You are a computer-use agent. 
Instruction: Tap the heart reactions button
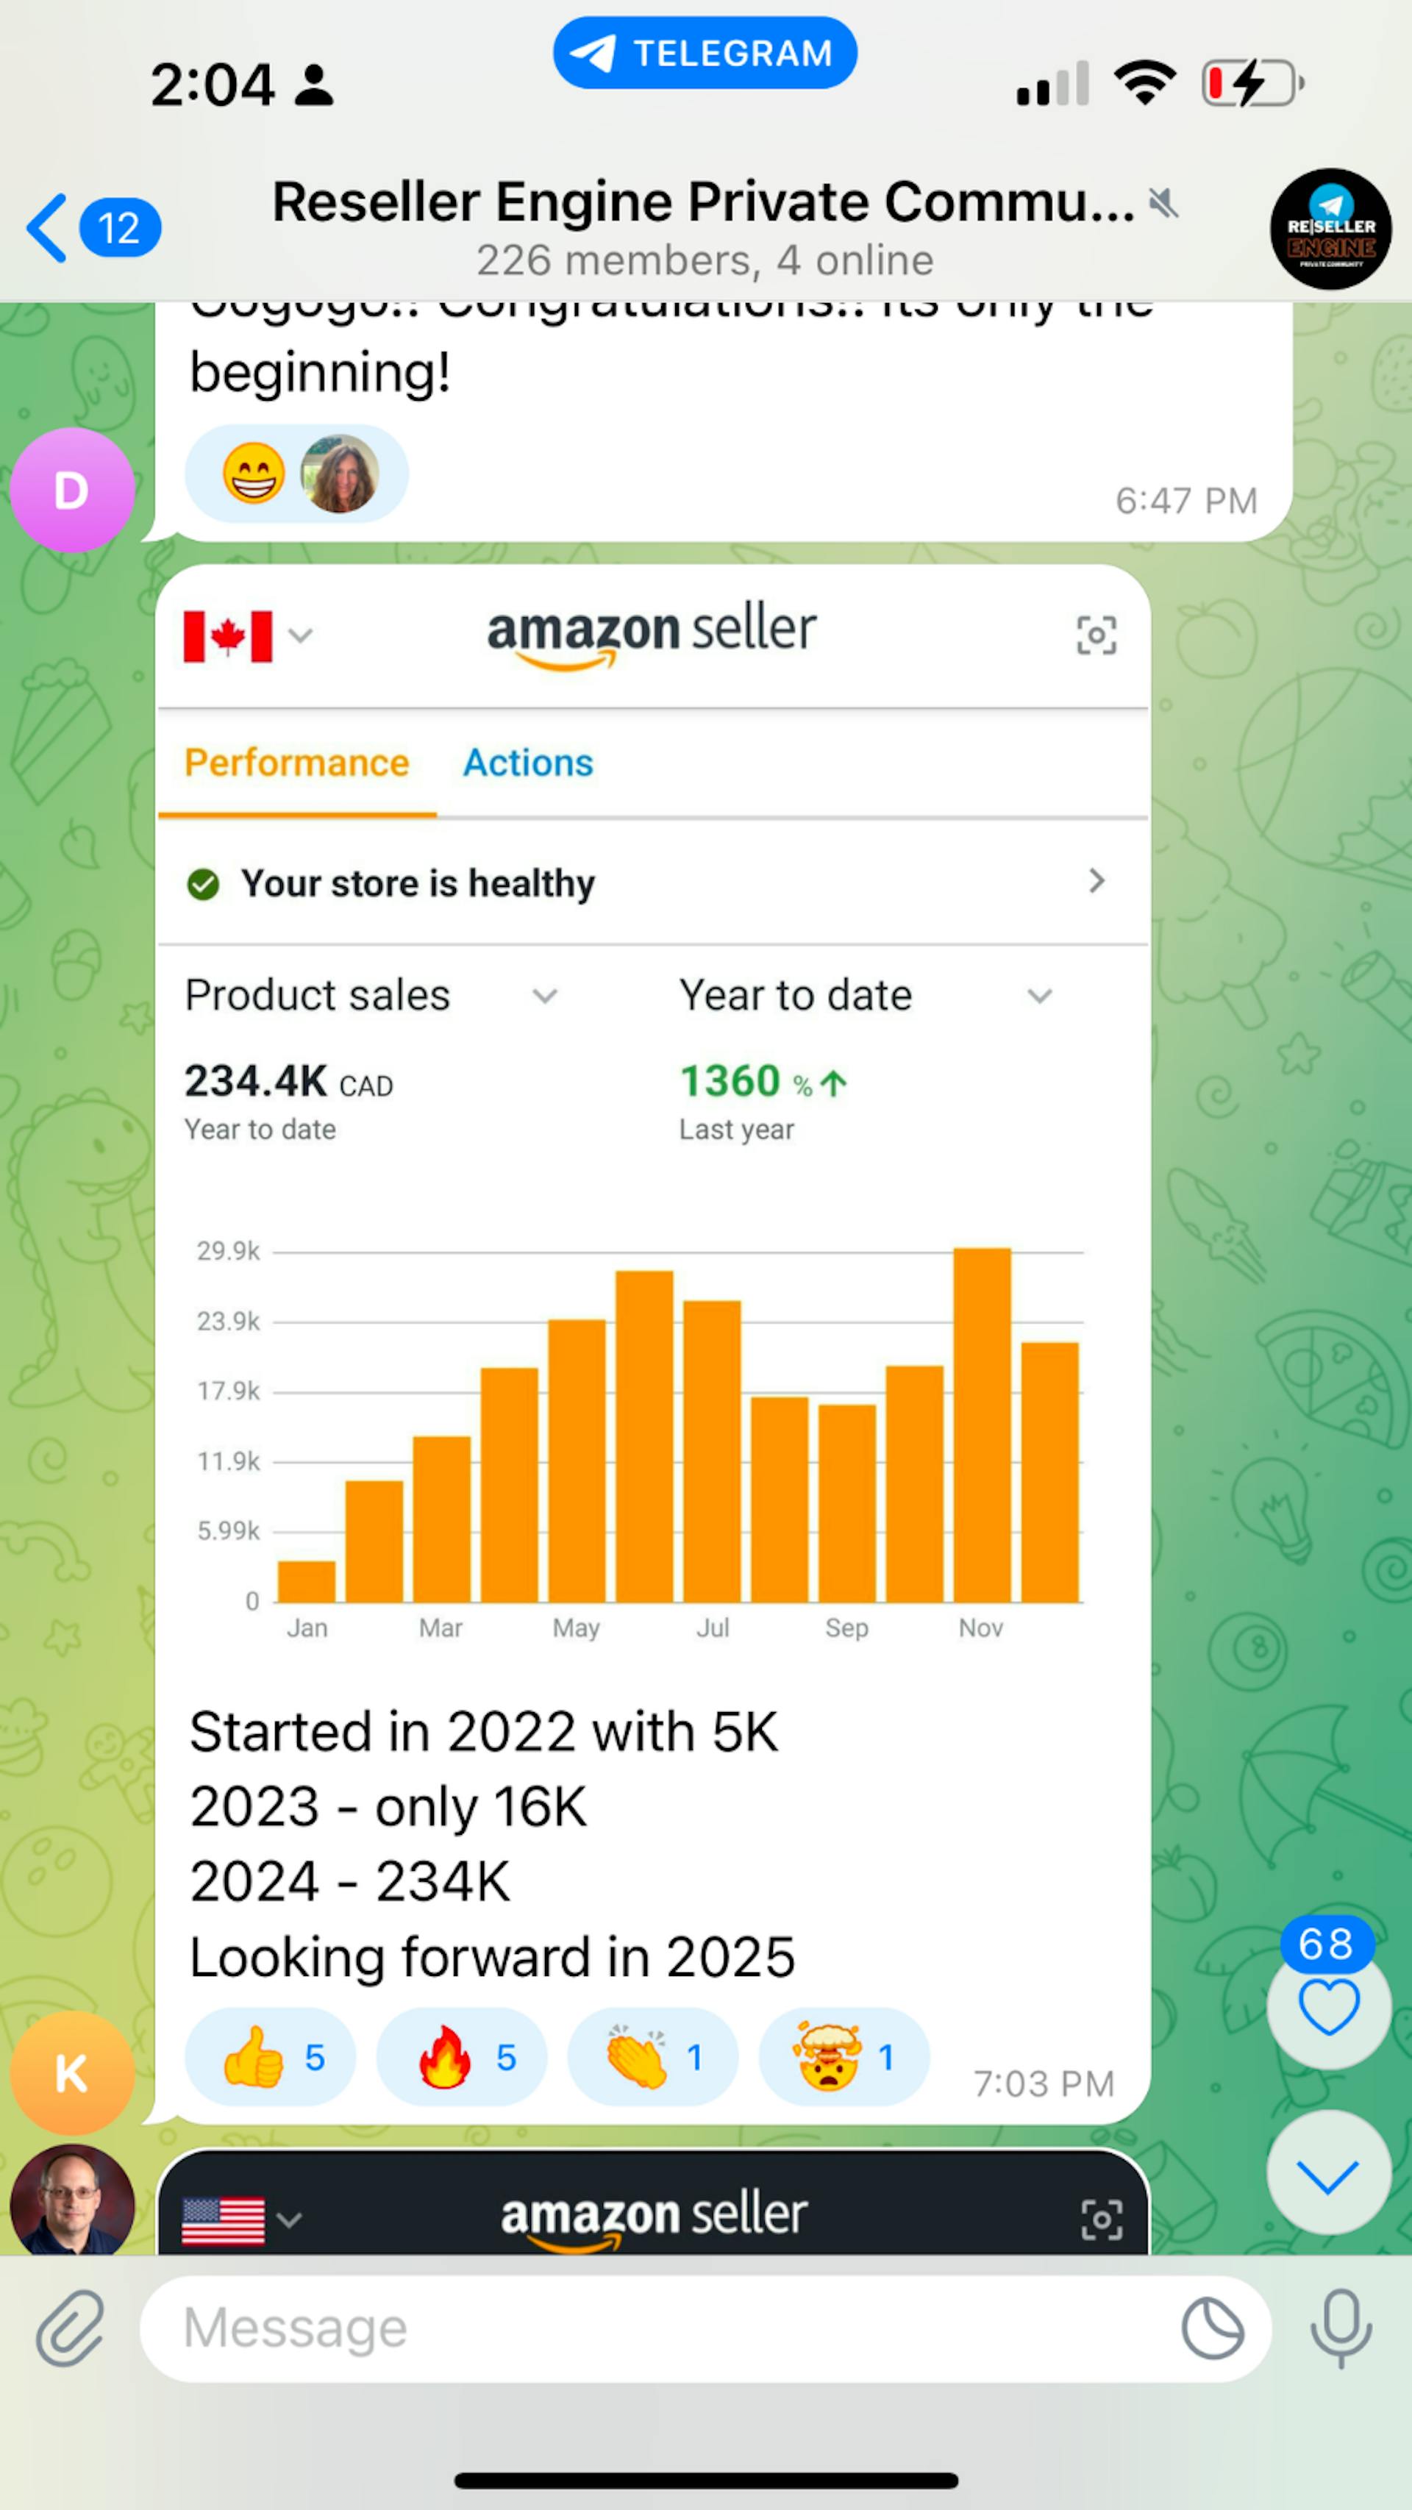coord(1327,2009)
